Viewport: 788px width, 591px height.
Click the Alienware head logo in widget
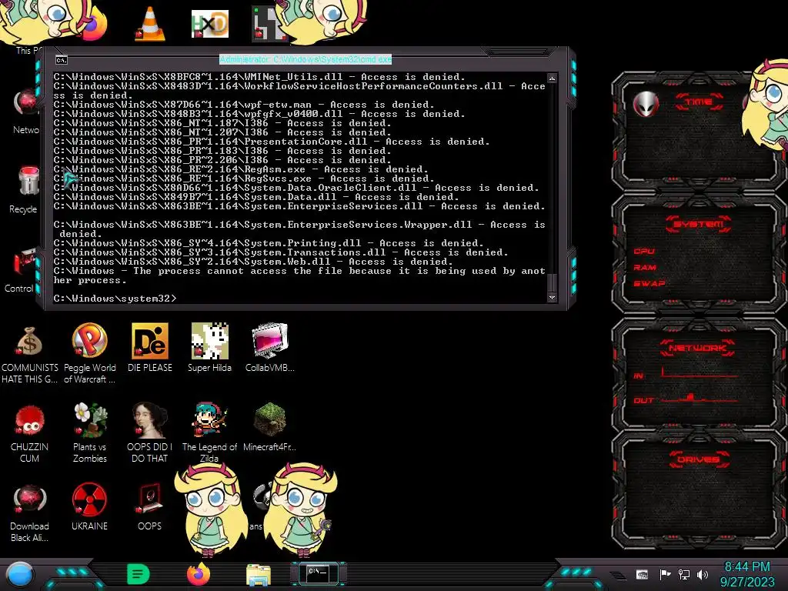pyautogui.click(x=646, y=105)
